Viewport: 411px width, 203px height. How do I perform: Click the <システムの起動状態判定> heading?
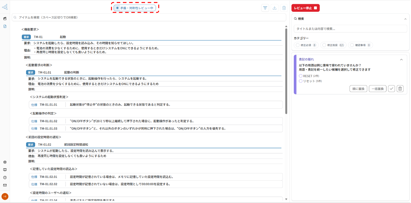tap(49, 97)
